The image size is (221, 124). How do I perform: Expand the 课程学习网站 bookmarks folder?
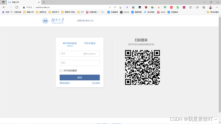68,12
